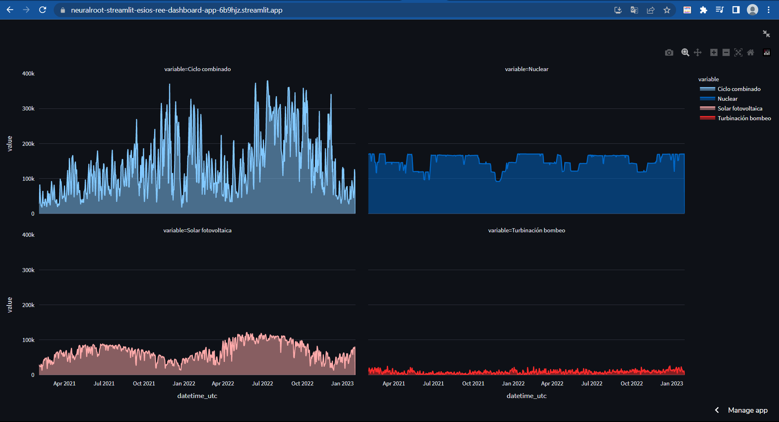The image size is (779, 422).
Task: Open media controls in Chrome toolbar
Action: 720,10
